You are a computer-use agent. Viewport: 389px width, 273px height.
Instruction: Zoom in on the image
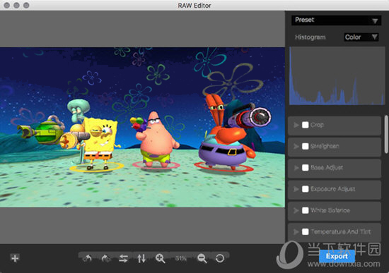(x=160, y=258)
